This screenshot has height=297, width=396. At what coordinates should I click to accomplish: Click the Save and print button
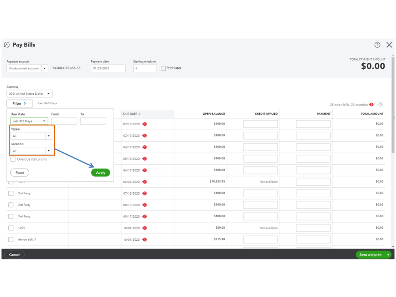click(371, 255)
